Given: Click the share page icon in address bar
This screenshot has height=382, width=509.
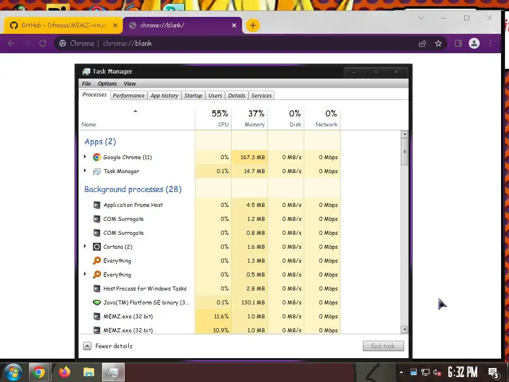Looking at the screenshot, I should 423,43.
